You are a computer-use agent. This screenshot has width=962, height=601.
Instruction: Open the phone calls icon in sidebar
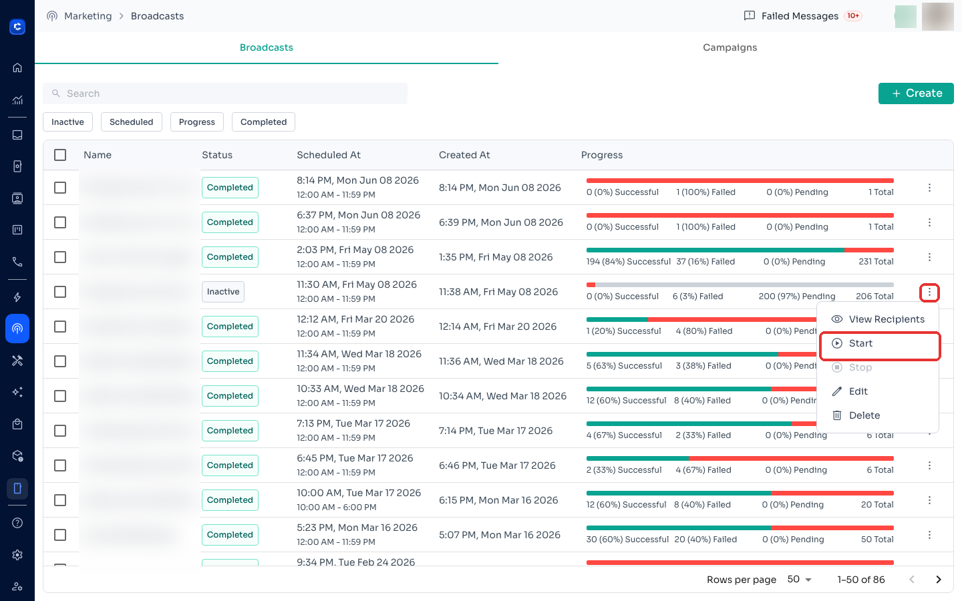tap(17, 262)
